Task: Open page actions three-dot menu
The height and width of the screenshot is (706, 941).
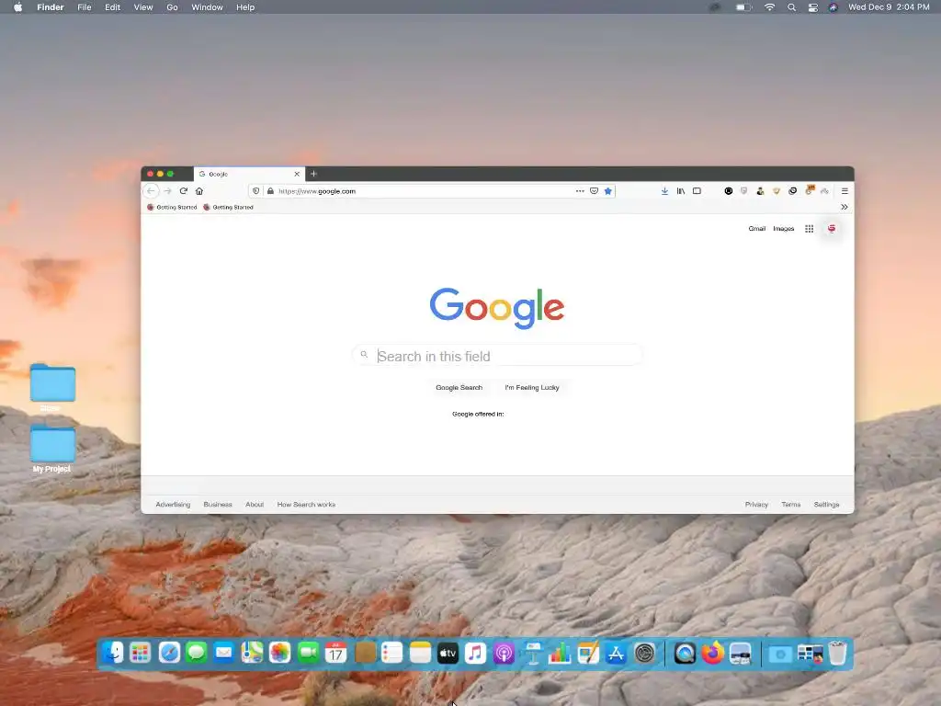Action: [x=580, y=191]
